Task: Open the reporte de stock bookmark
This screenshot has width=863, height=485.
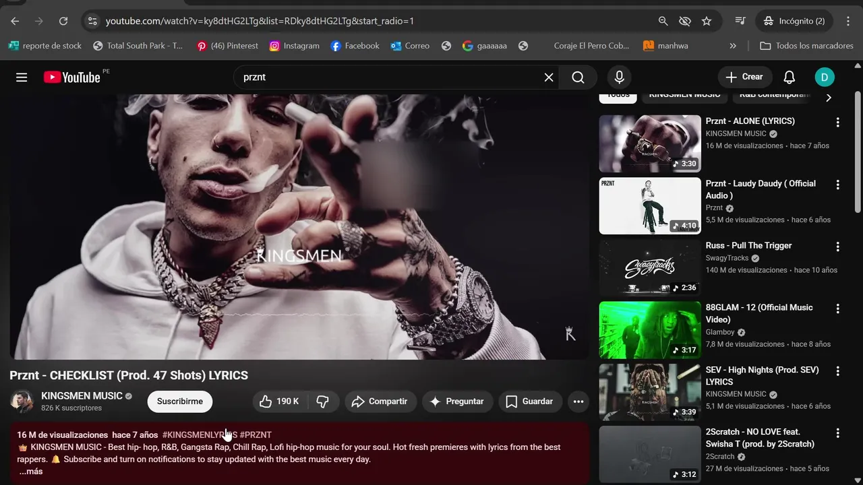Action: (x=45, y=46)
